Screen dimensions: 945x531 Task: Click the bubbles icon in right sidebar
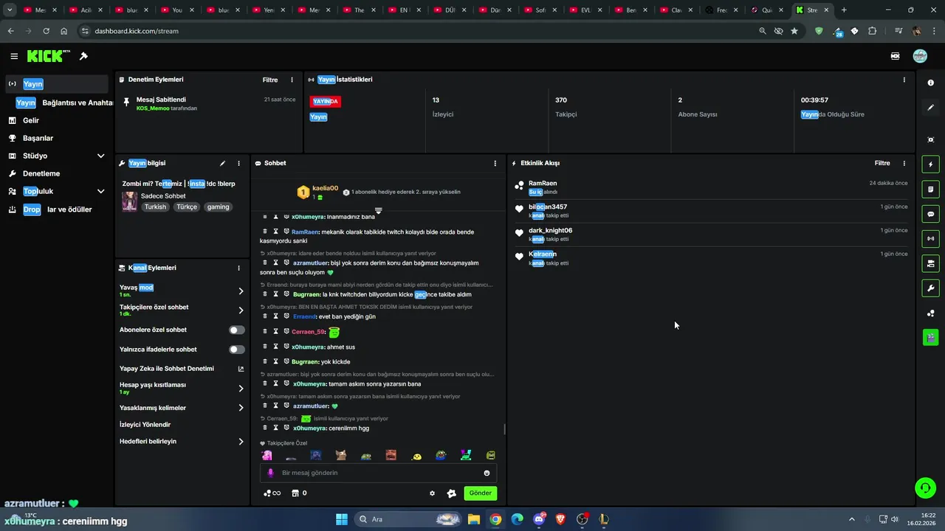[x=930, y=313]
